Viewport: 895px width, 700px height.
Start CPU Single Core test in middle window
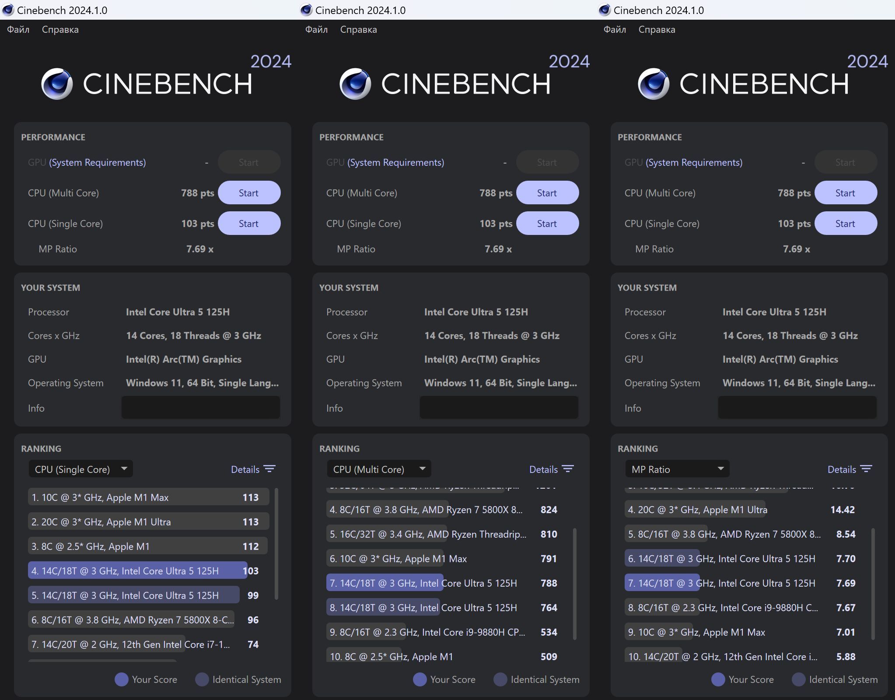click(547, 224)
